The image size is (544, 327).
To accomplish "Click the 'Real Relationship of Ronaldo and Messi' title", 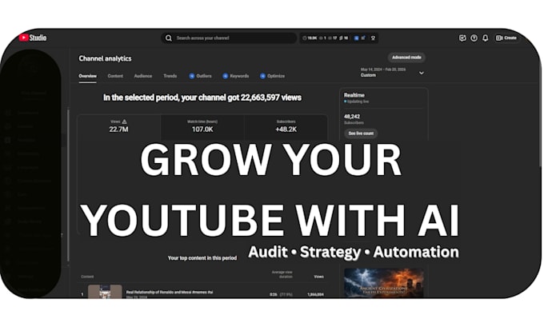I will pos(170,293).
